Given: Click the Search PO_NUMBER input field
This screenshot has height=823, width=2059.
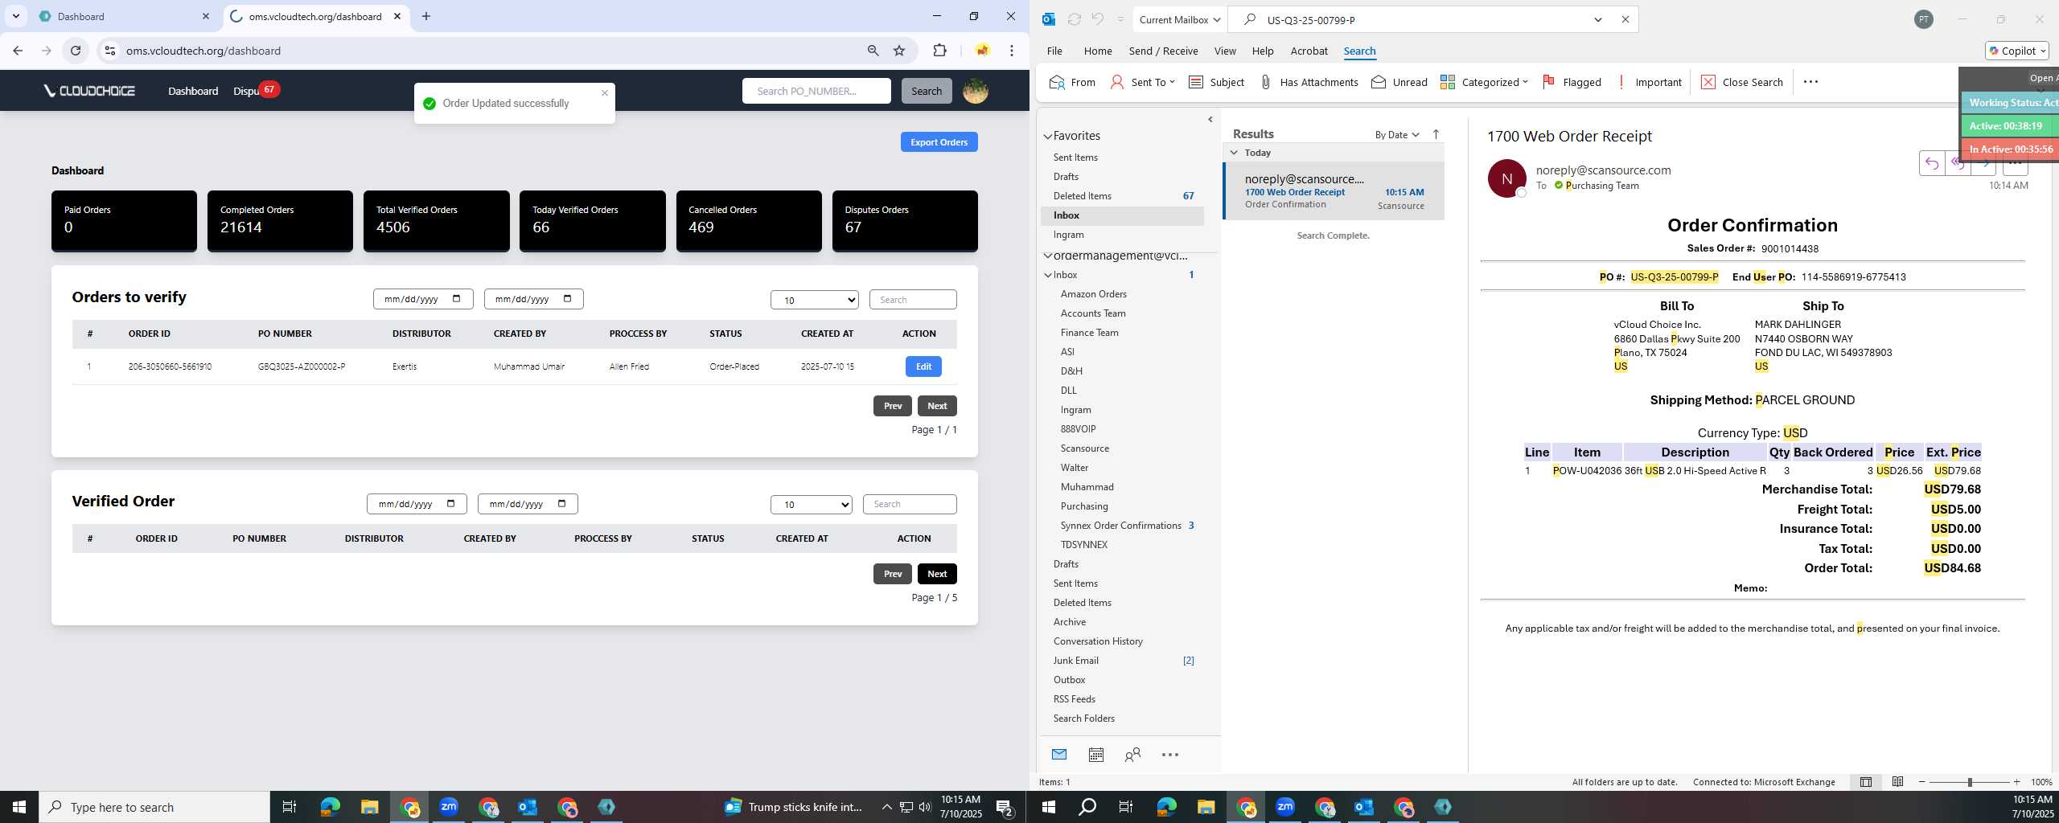Looking at the screenshot, I should pyautogui.click(x=816, y=91).
